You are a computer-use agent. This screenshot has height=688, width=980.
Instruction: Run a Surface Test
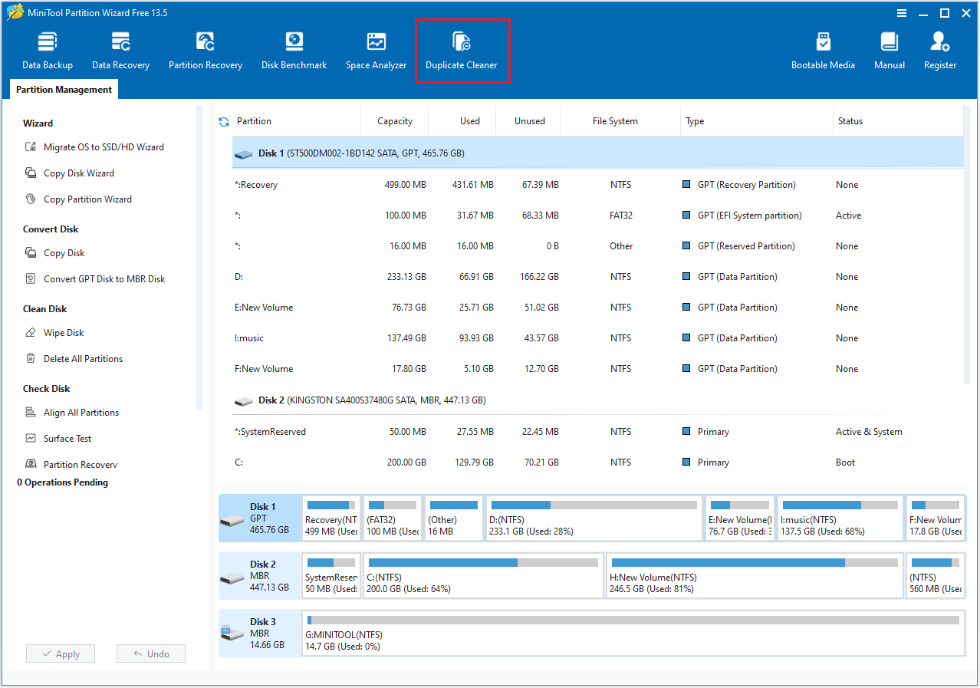coord(67,438)
